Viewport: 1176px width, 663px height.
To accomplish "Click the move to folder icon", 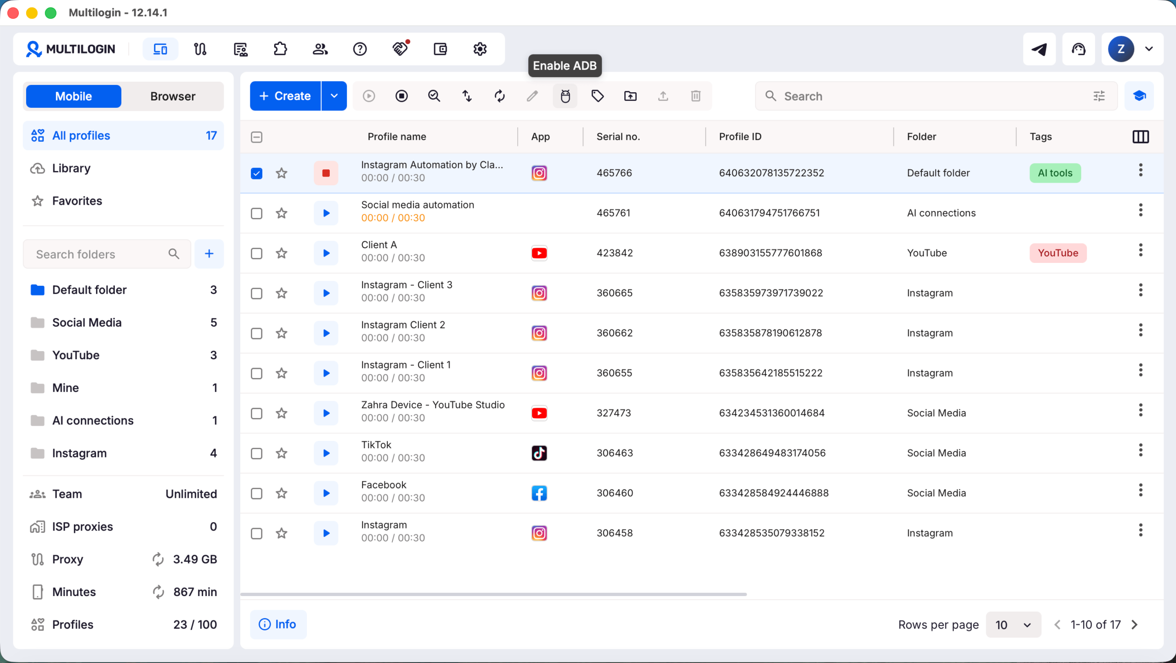I will [x=630, y=96].
